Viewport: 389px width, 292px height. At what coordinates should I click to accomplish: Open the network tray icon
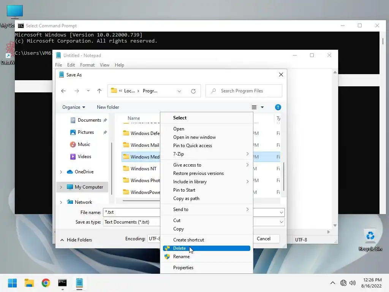pyautogui.click(x=343, y=283)
